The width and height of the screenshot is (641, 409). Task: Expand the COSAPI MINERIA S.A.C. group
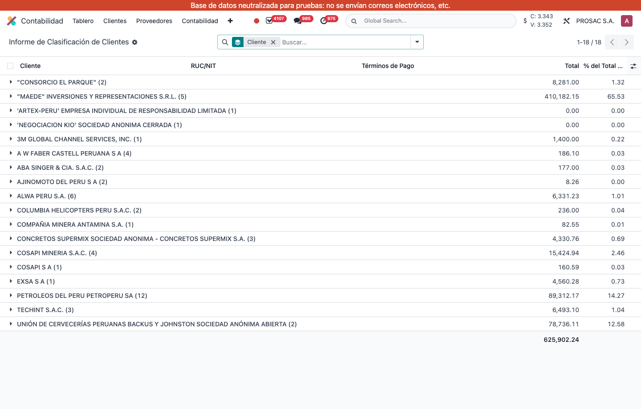tap(11, 253)
